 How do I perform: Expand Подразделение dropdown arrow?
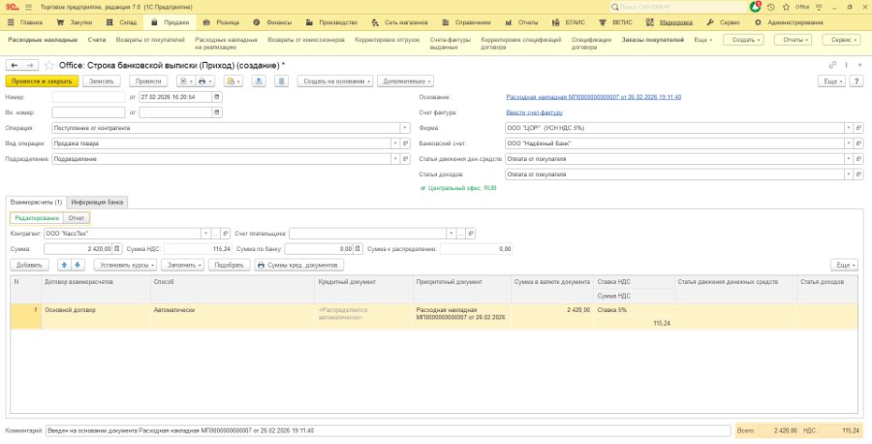point(396,159)
